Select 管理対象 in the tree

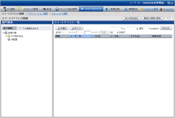click(x=12, y=33)
